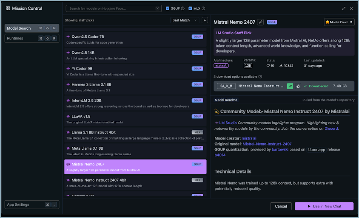The height and width of the screenshot is (218, 359).
Task: Copy link icon beside Mistral Nemo 2407 title
Action: (x=260, y=22)
